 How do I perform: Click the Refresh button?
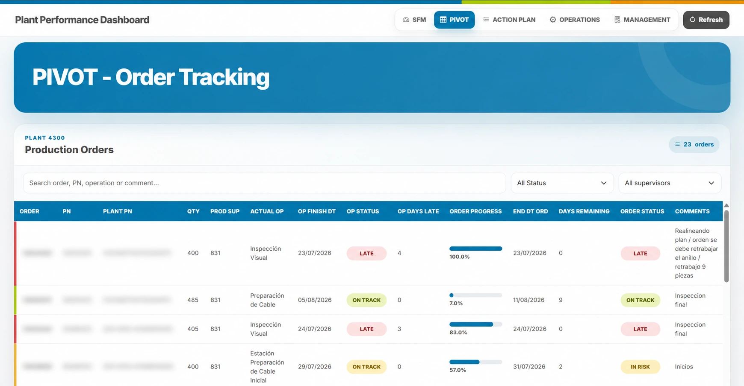[706, 20]
